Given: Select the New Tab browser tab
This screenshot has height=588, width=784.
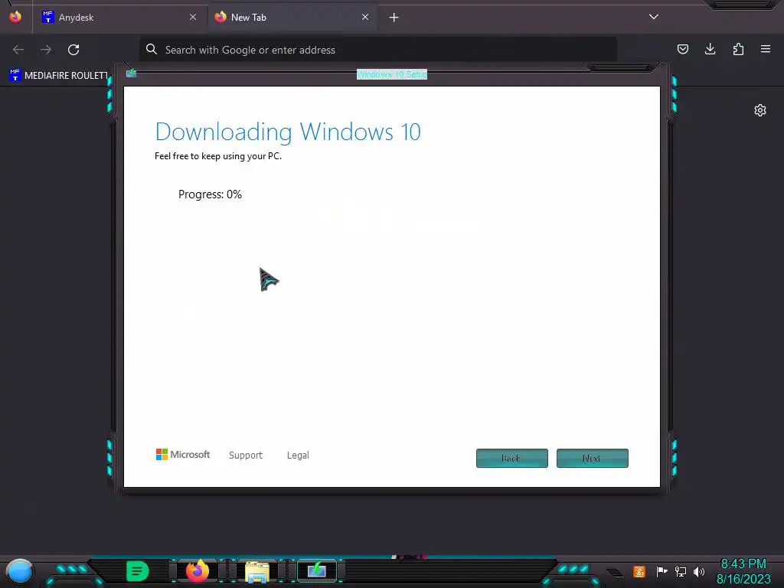Looking at the screenshot, I should 293,17.
